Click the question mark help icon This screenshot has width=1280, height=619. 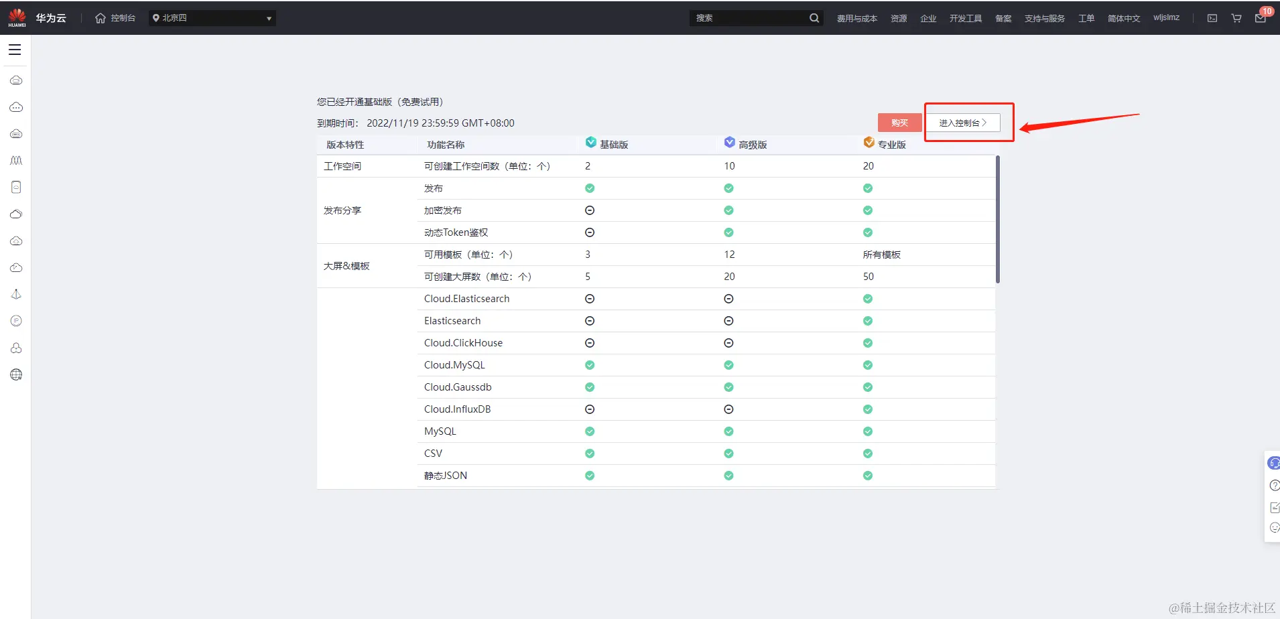pos(1275,485)
